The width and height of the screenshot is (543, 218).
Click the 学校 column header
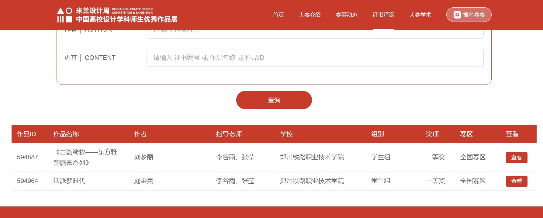pos(286,134)
